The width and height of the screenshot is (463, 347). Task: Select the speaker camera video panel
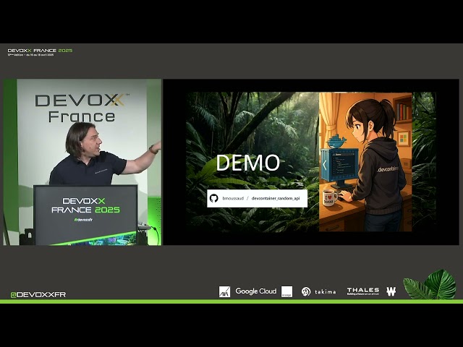pos(82,162)
